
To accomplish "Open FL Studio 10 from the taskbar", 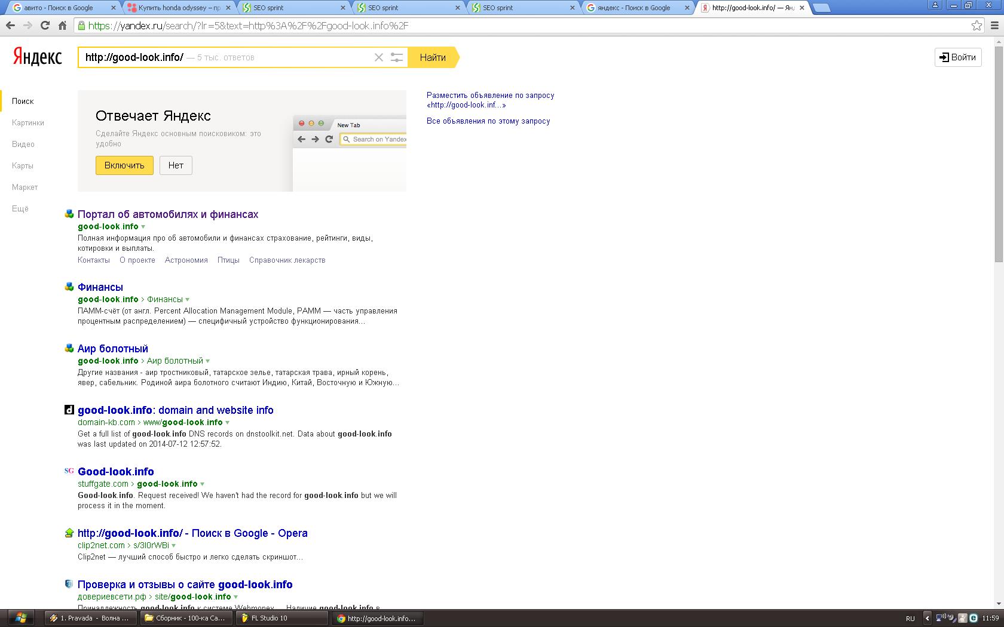I will (x=283, y=618).
